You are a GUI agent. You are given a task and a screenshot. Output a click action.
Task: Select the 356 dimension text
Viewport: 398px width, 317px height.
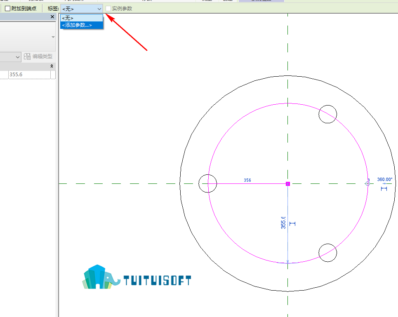247,180
